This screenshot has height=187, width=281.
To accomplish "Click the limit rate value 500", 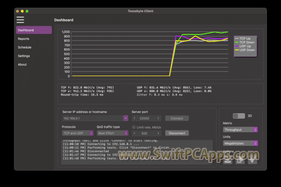I will click(144, 133).
